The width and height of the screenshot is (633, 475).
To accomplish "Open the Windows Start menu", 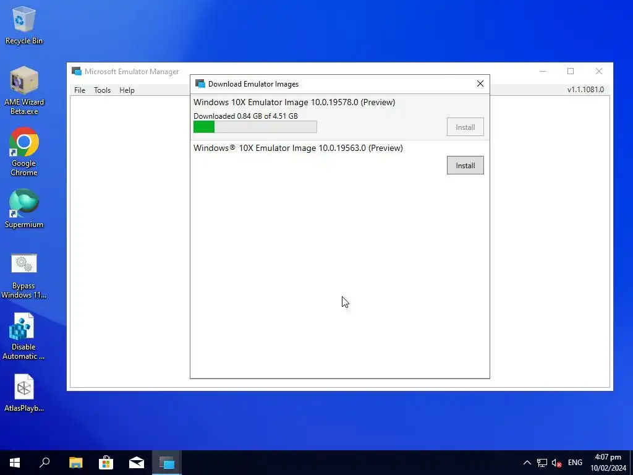I will 15,463.
